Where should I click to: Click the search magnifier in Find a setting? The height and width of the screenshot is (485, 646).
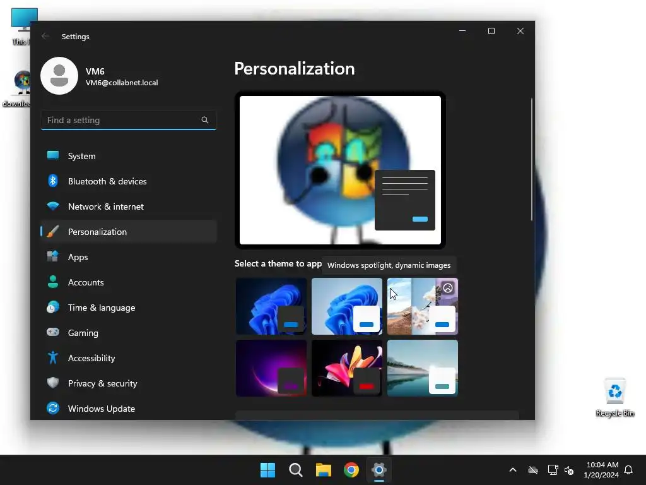coord(205,120)
